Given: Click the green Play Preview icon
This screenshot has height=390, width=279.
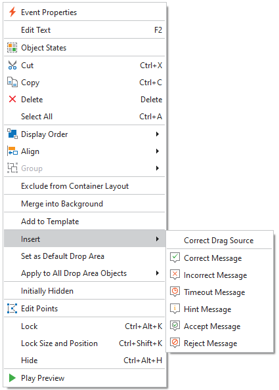Looking at the screenshot, I should pyautogui.click(x=12, y=378).
